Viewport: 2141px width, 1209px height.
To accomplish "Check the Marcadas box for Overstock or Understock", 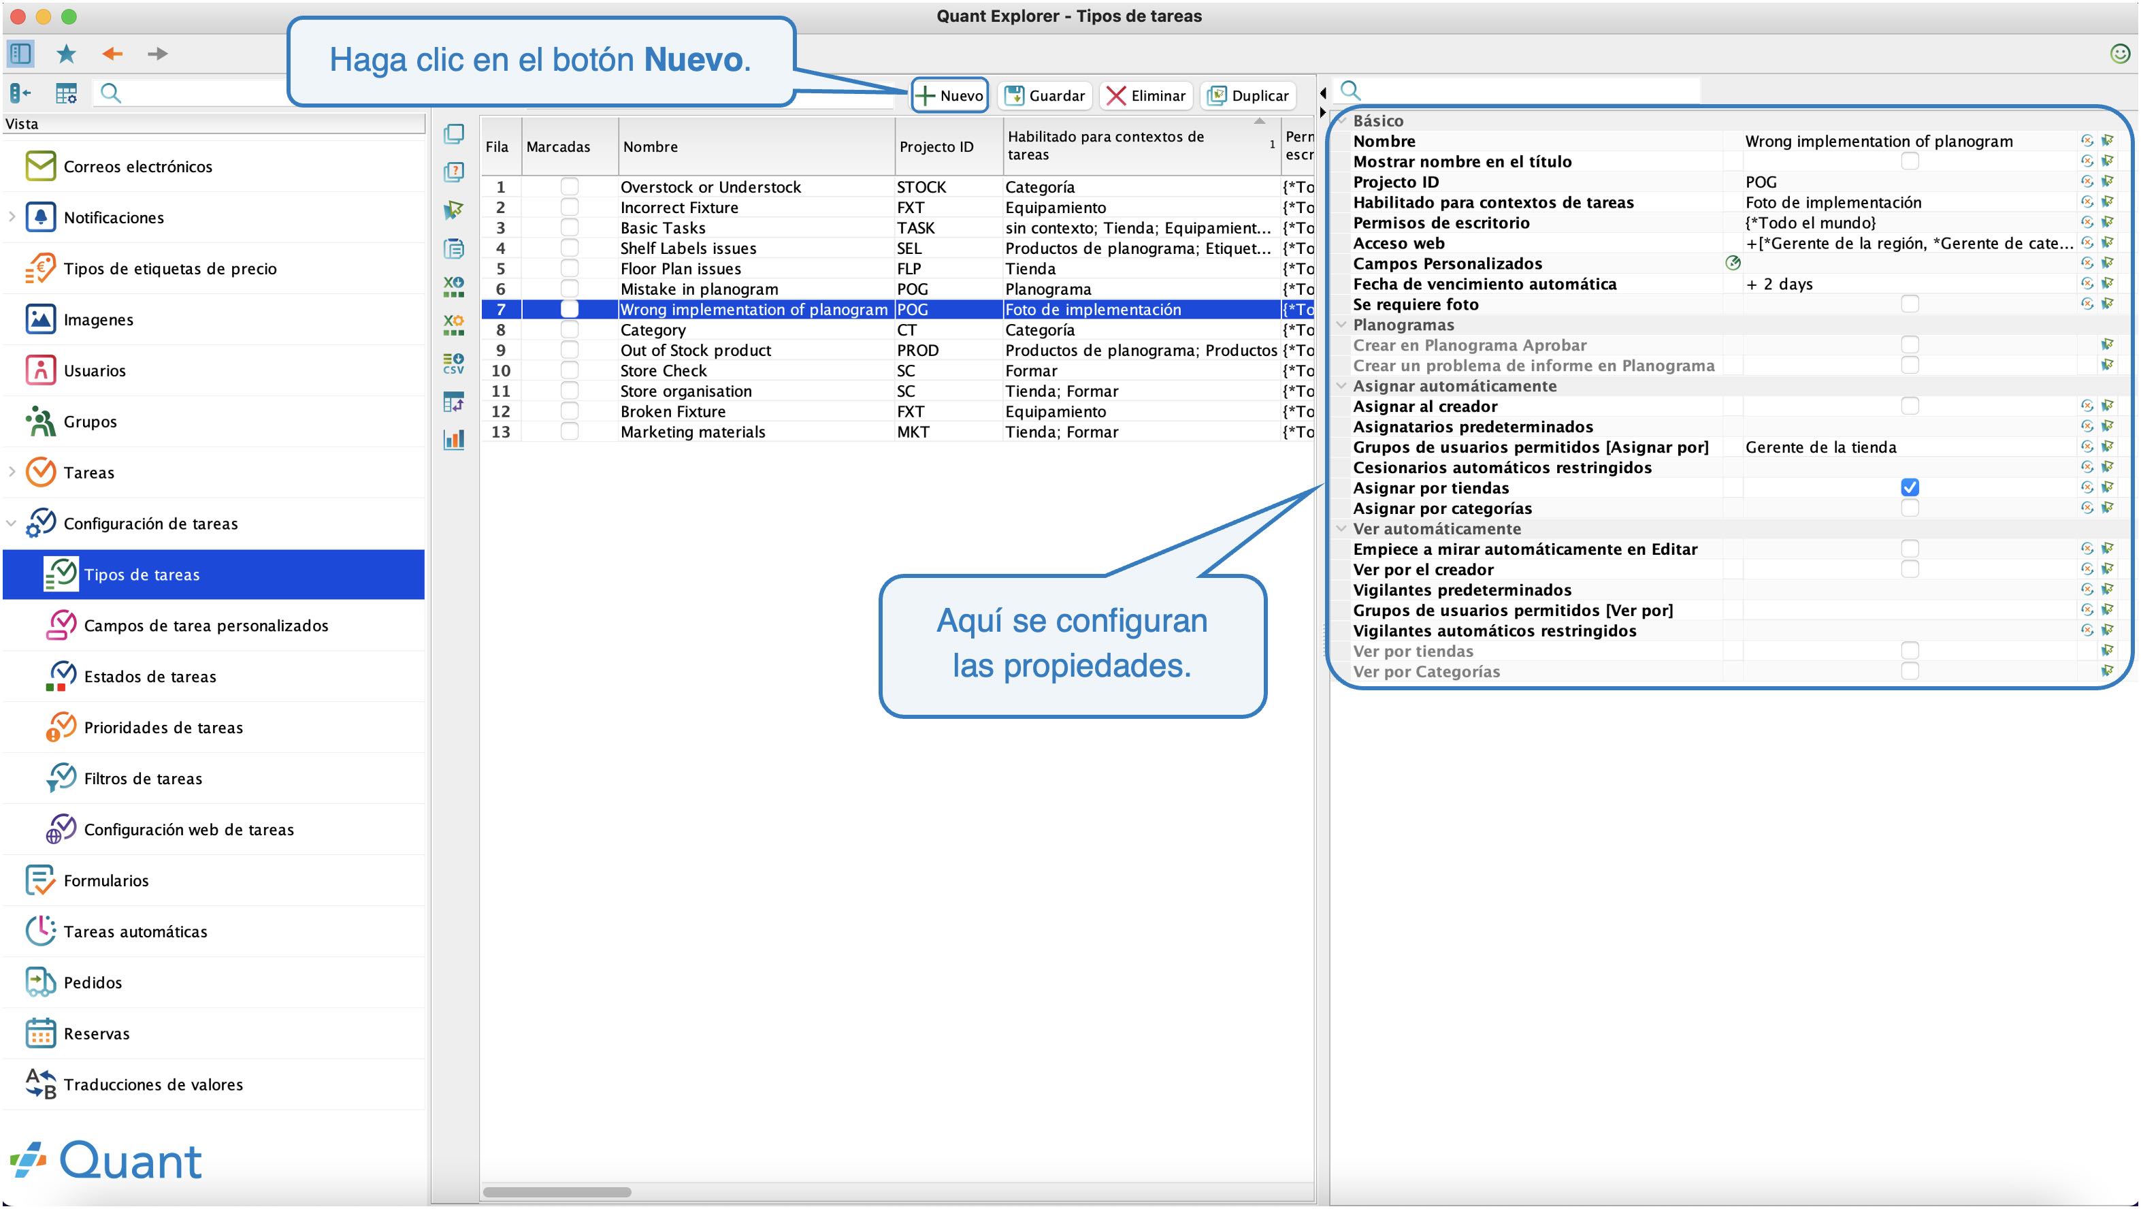I will pyautogui.click(x=570, y=187).
